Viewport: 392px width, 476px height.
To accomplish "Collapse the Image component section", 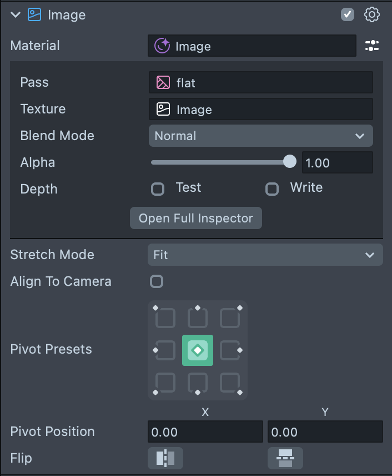I will click(16, 15).
